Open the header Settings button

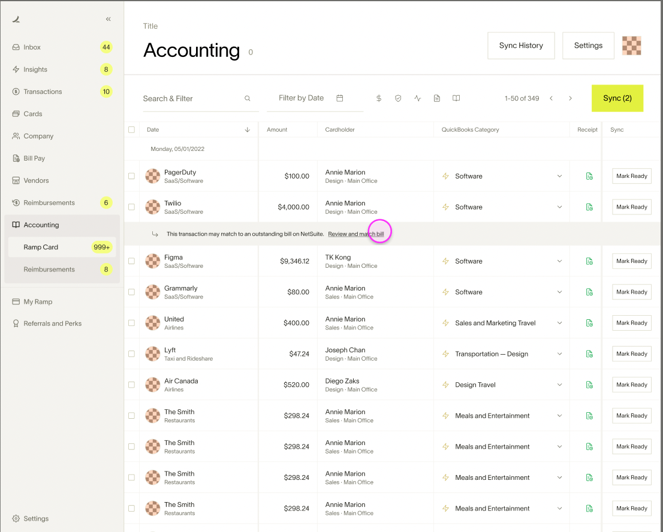[x=588, y=46]
